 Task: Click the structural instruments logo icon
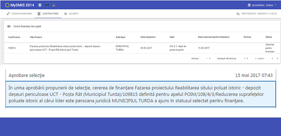coord(54,5)
